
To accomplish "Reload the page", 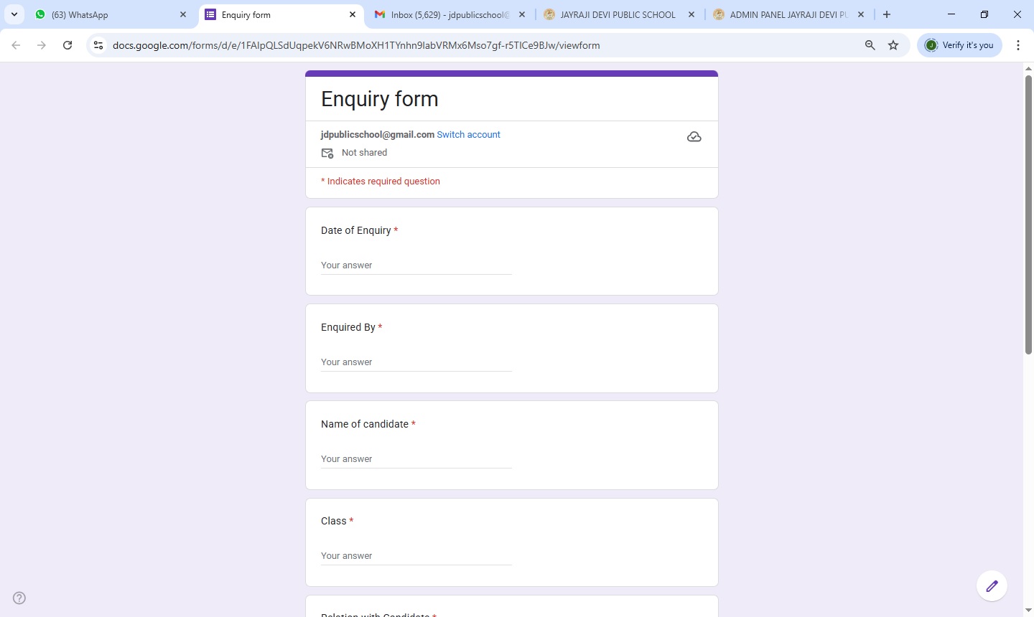I will coord(67,45).
